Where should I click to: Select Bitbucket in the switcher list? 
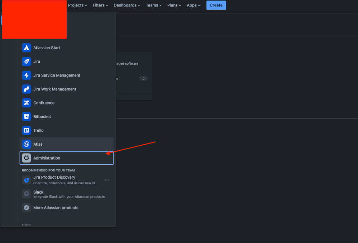point(66,117)
